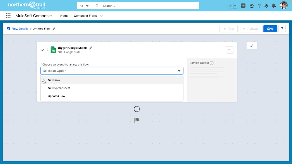Click the end-of-flow flag icon

pyautogui.click(x=137, y=120)
